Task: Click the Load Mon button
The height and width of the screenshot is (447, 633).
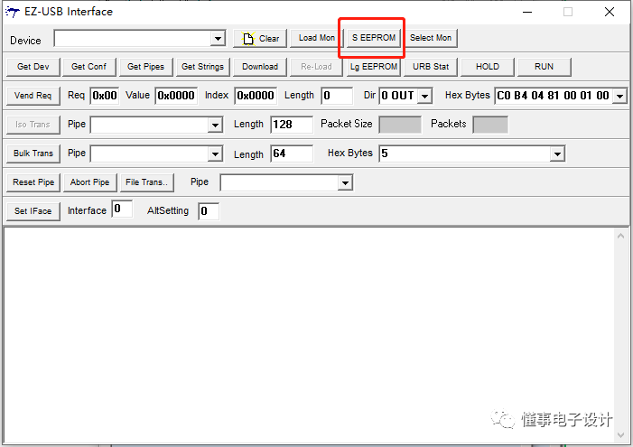Action: point(316,38)
